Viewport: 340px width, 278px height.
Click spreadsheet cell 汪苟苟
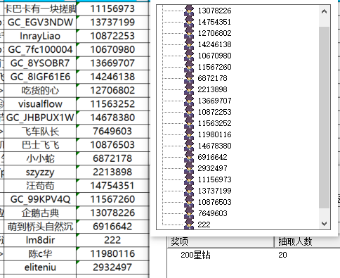[40, 186]
